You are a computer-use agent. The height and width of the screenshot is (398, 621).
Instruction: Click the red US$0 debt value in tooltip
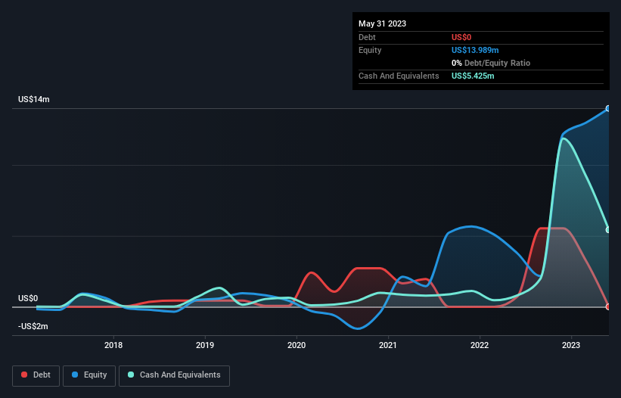click(x=461, y=37)
